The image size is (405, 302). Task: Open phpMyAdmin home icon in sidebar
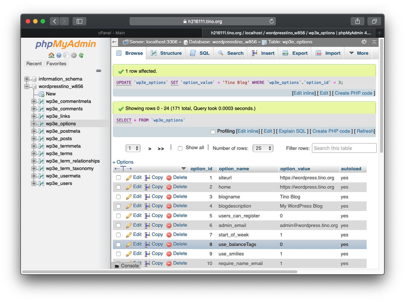(51, 55)
